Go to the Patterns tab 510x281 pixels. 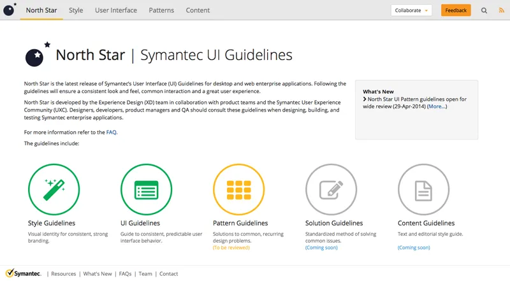click(161, 10)
